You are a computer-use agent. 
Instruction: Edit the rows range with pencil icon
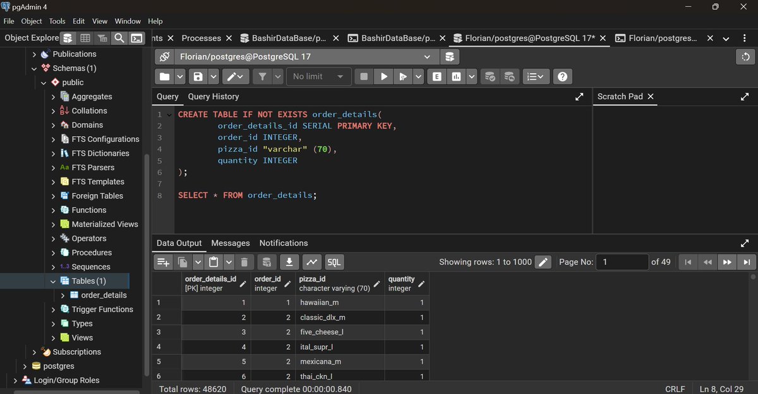click(543, 262)
